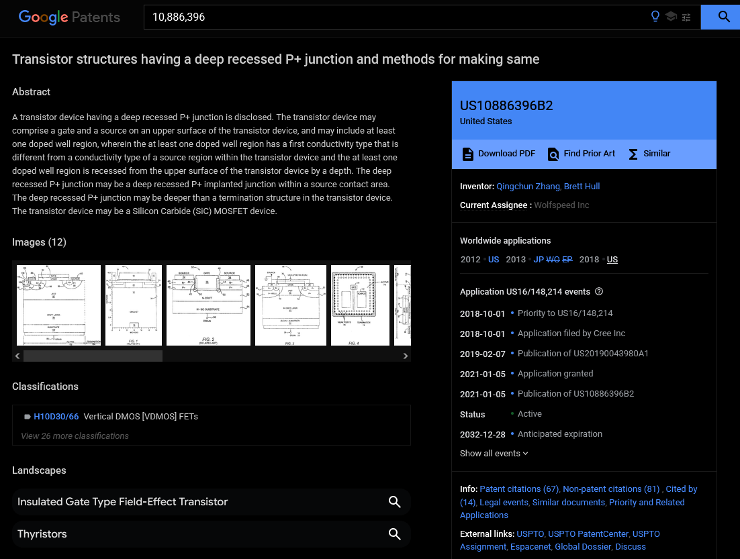The width and height of the screenshot is (740, 559).
Task: Jump to Priority and Related Applications
Action: pyautogui.click(x=647, y=503)
